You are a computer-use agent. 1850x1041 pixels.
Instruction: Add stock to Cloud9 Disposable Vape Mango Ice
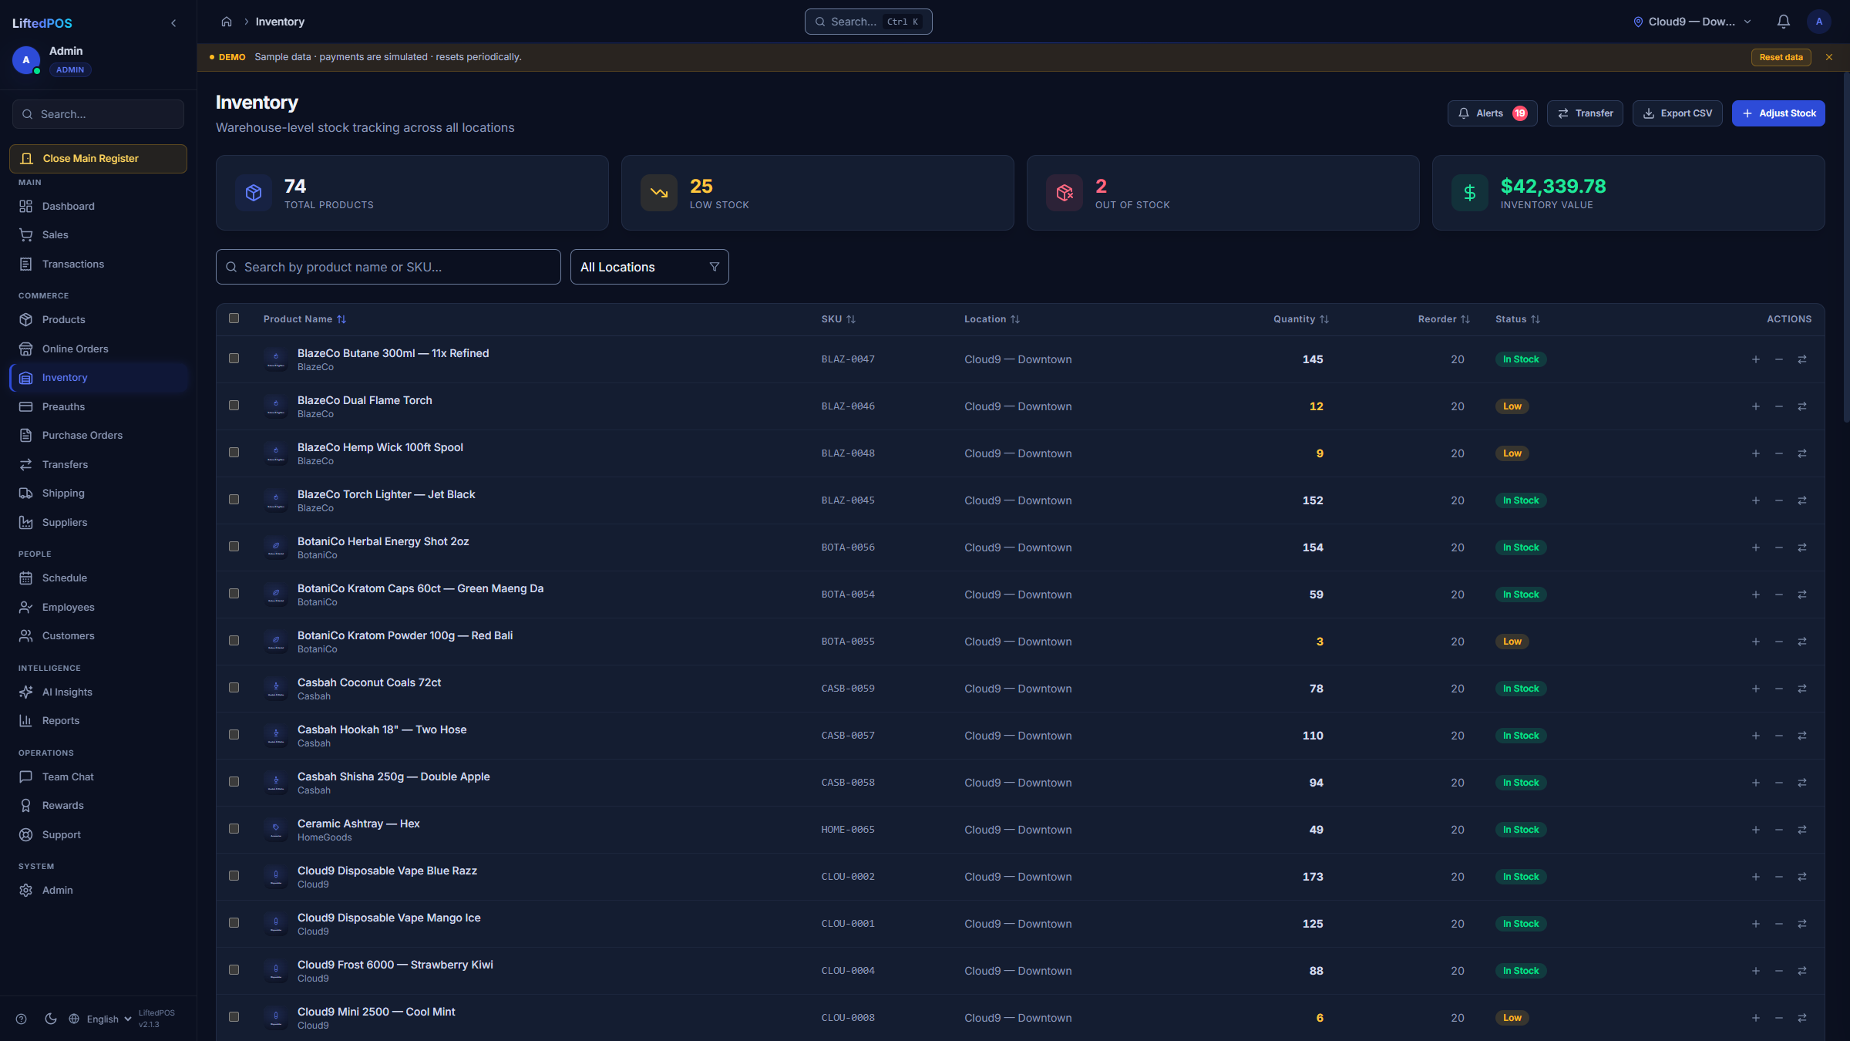[1756, 924]
